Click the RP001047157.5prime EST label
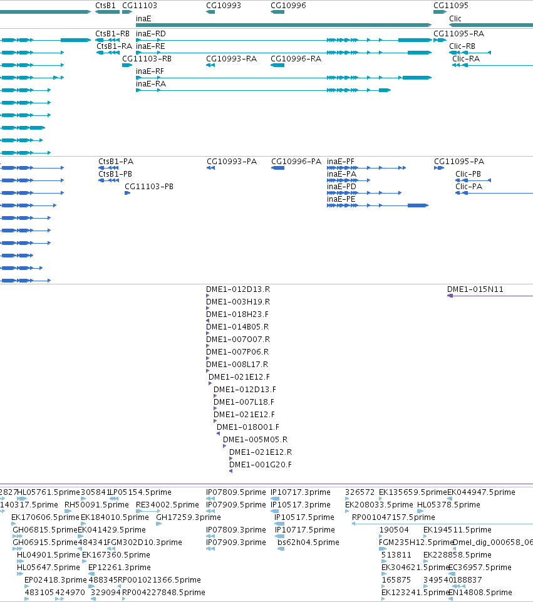533x602 pixels. (x=393, y=517)
